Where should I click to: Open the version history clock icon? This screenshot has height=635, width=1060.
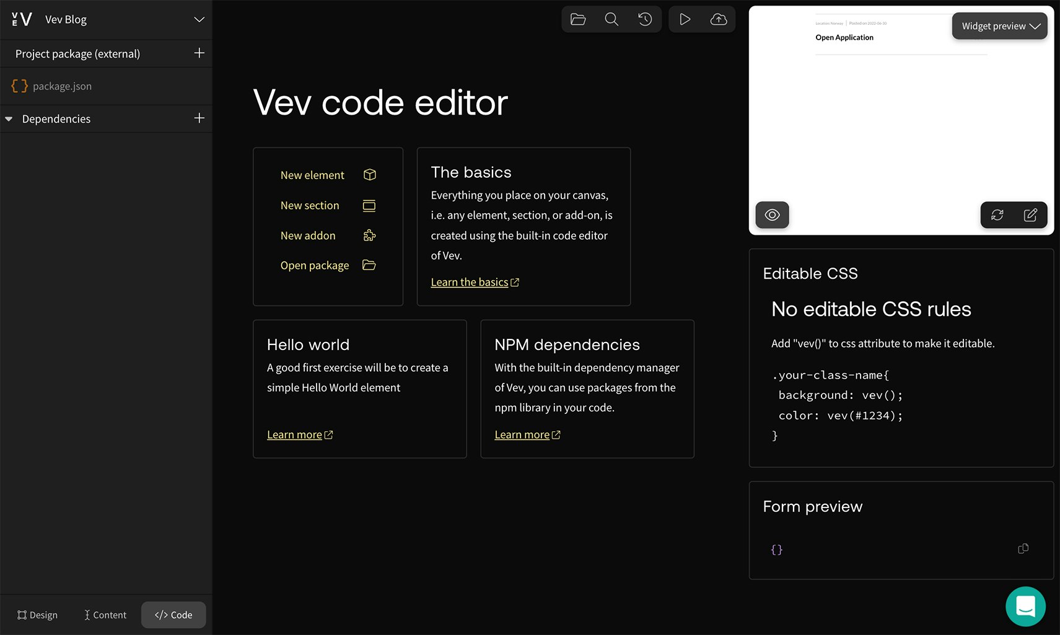pyautogui.click(x=645, y=19)
